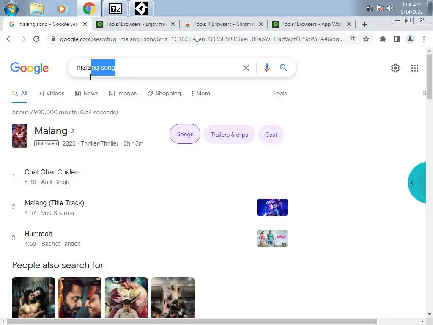Click the Humraah video thumbnail
433x325 pixels.
tap(272, 238)
